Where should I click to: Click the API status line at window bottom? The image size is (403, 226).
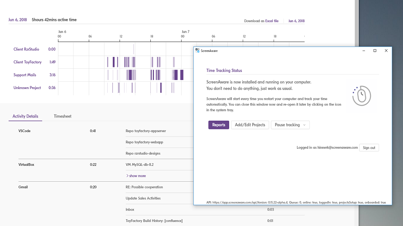point(296,202)
